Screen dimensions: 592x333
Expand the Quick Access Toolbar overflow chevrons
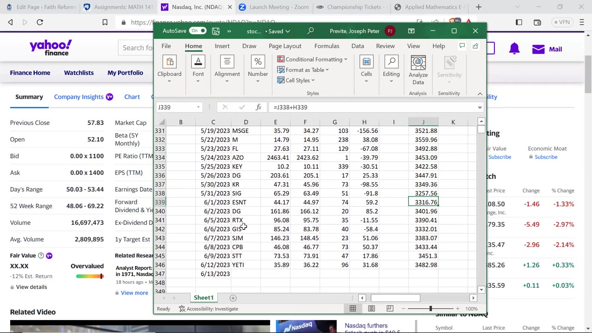[229, 31]
